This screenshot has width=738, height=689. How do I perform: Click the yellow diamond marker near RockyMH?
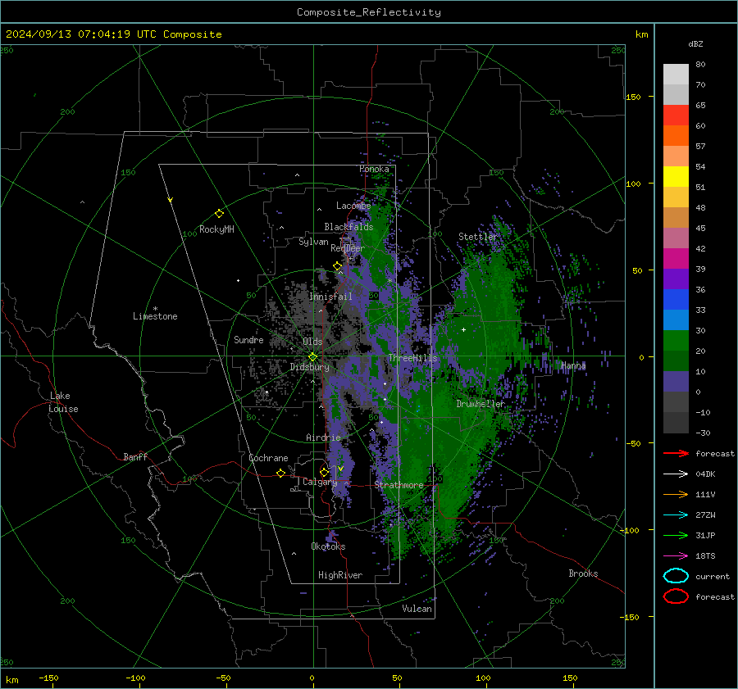(x=219, y=214)
